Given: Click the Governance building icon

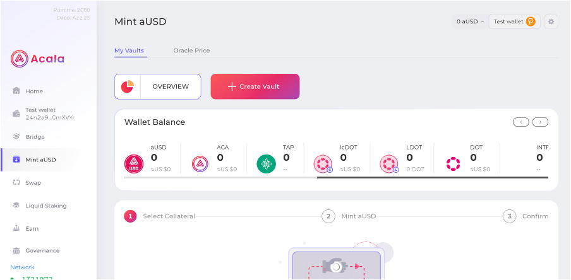Looking at the screenshot, I should (16, 250).
